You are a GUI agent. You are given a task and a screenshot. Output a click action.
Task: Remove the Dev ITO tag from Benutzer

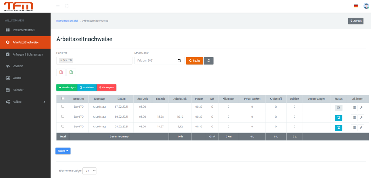(61, 60)
